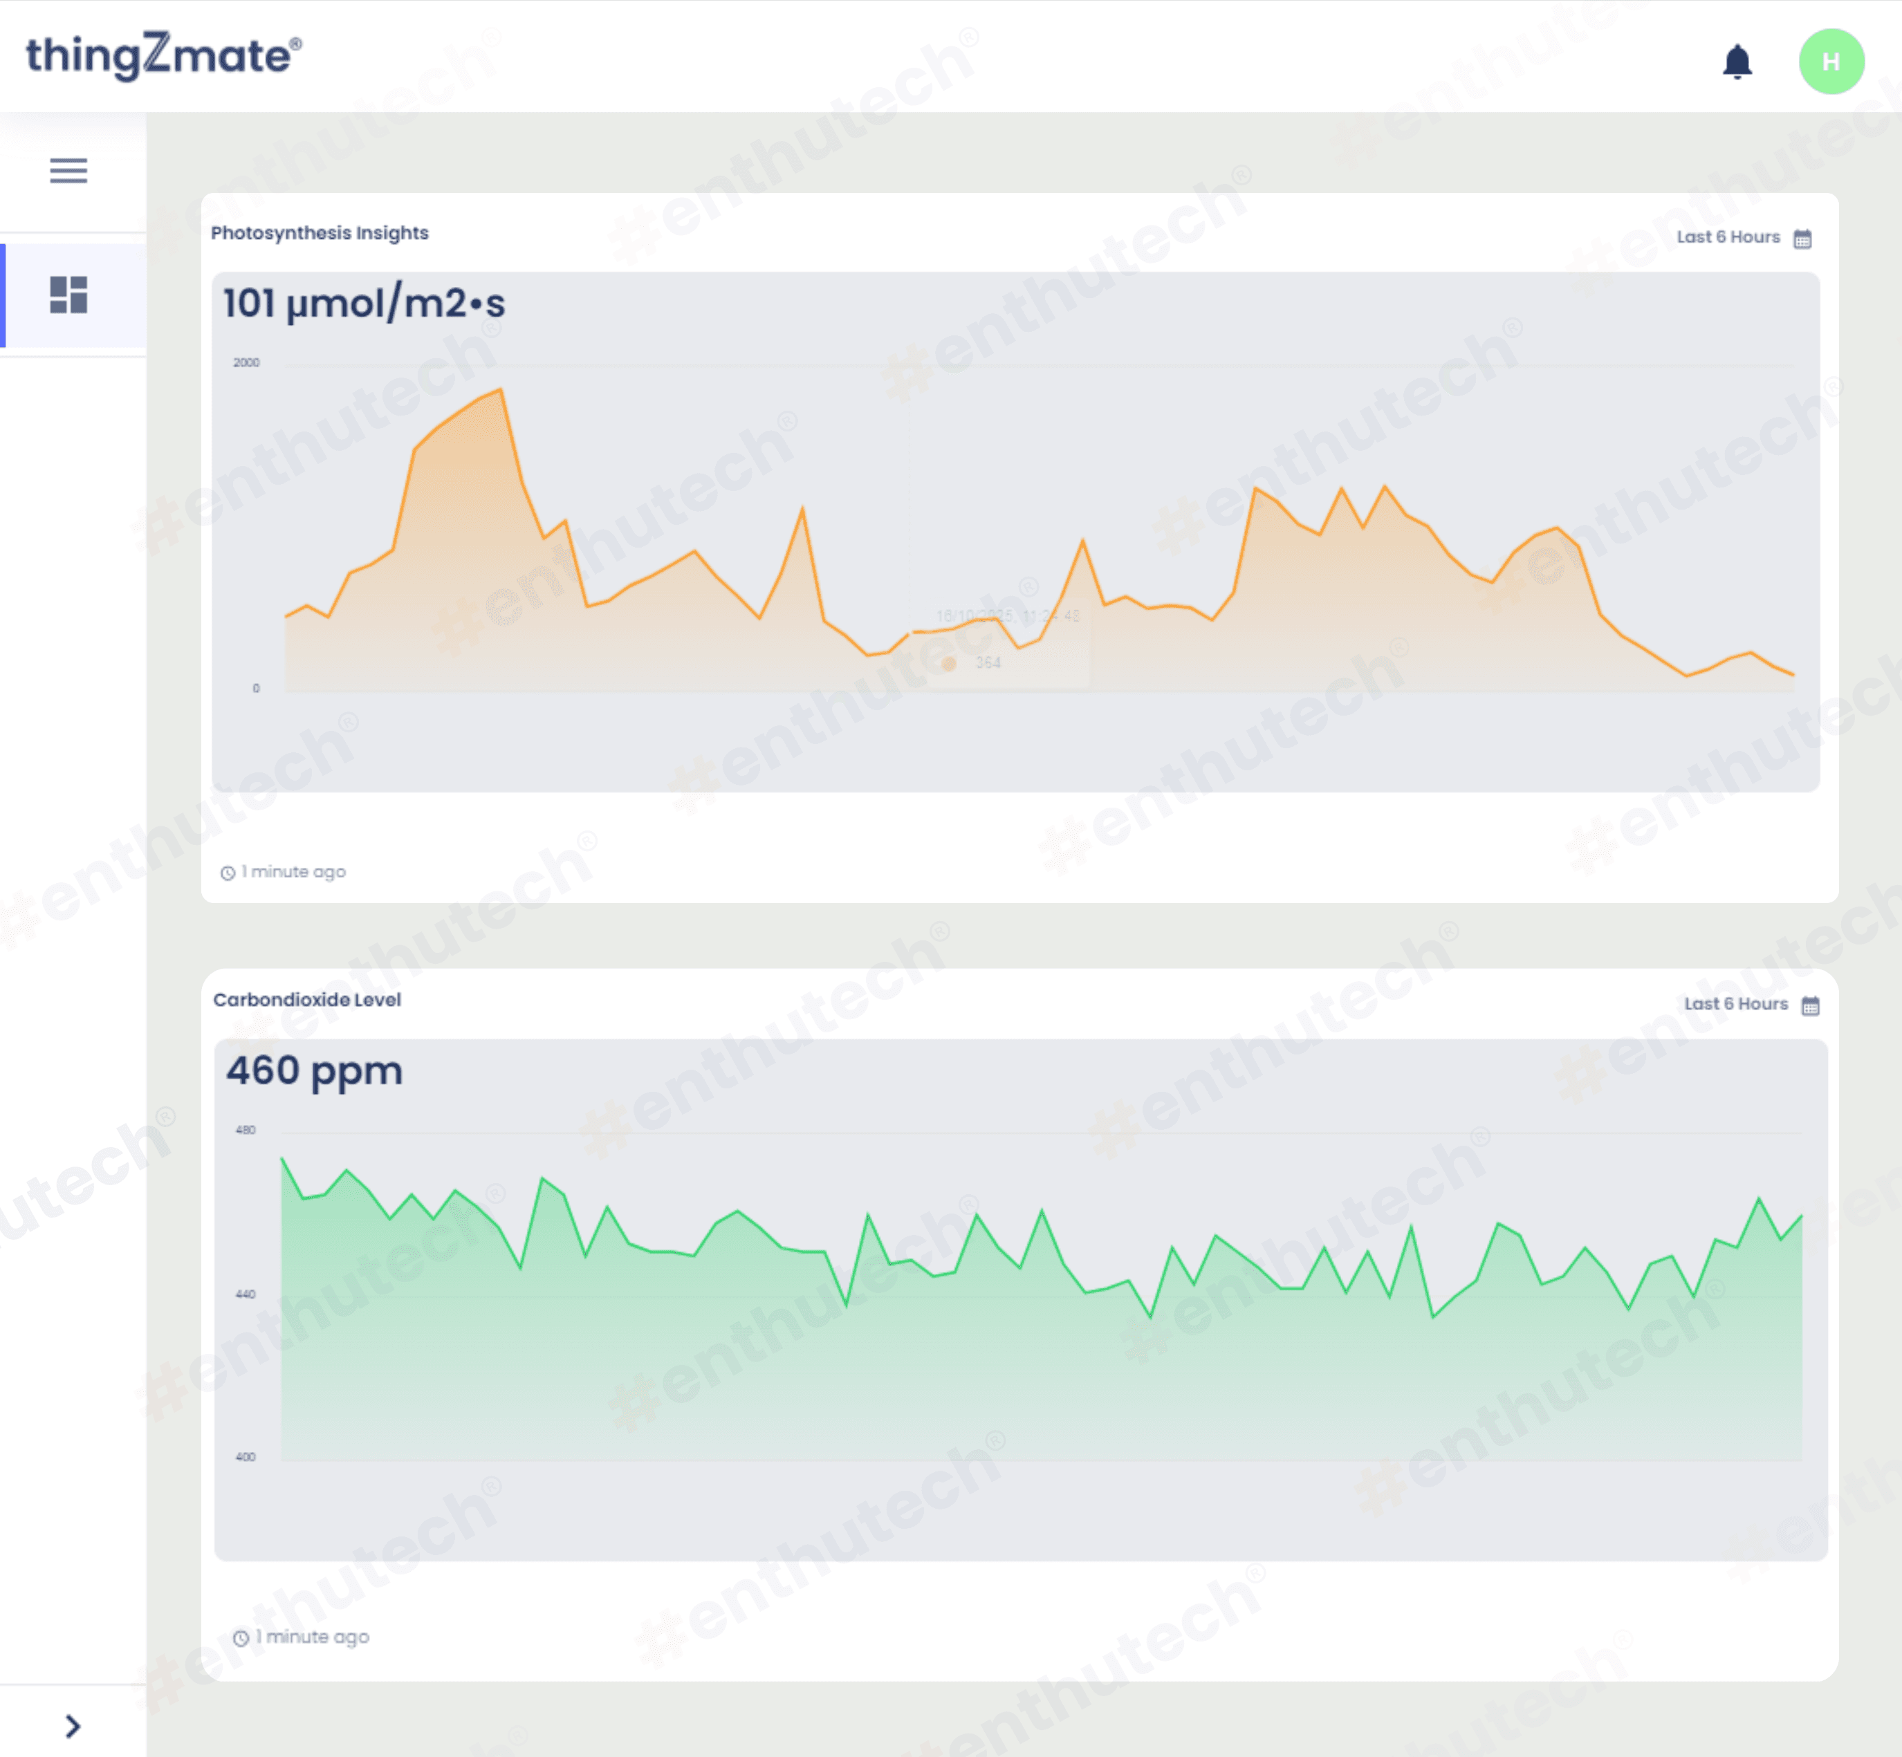Click the Photosynthesis Insights widget title
The image size is (1902, 1757).
(x=320, y=233)
